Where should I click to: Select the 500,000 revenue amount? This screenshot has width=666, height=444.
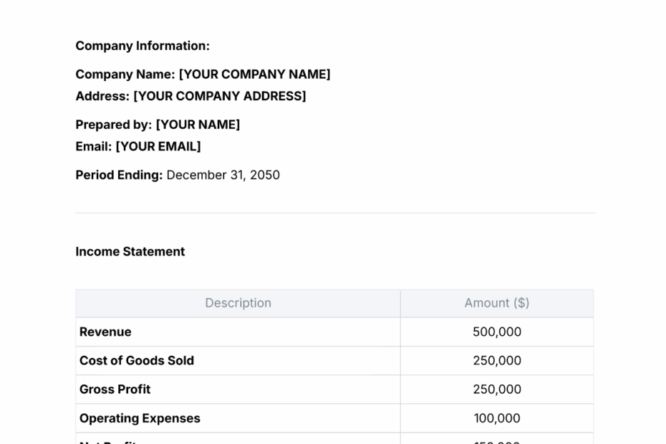coord(496,332)
